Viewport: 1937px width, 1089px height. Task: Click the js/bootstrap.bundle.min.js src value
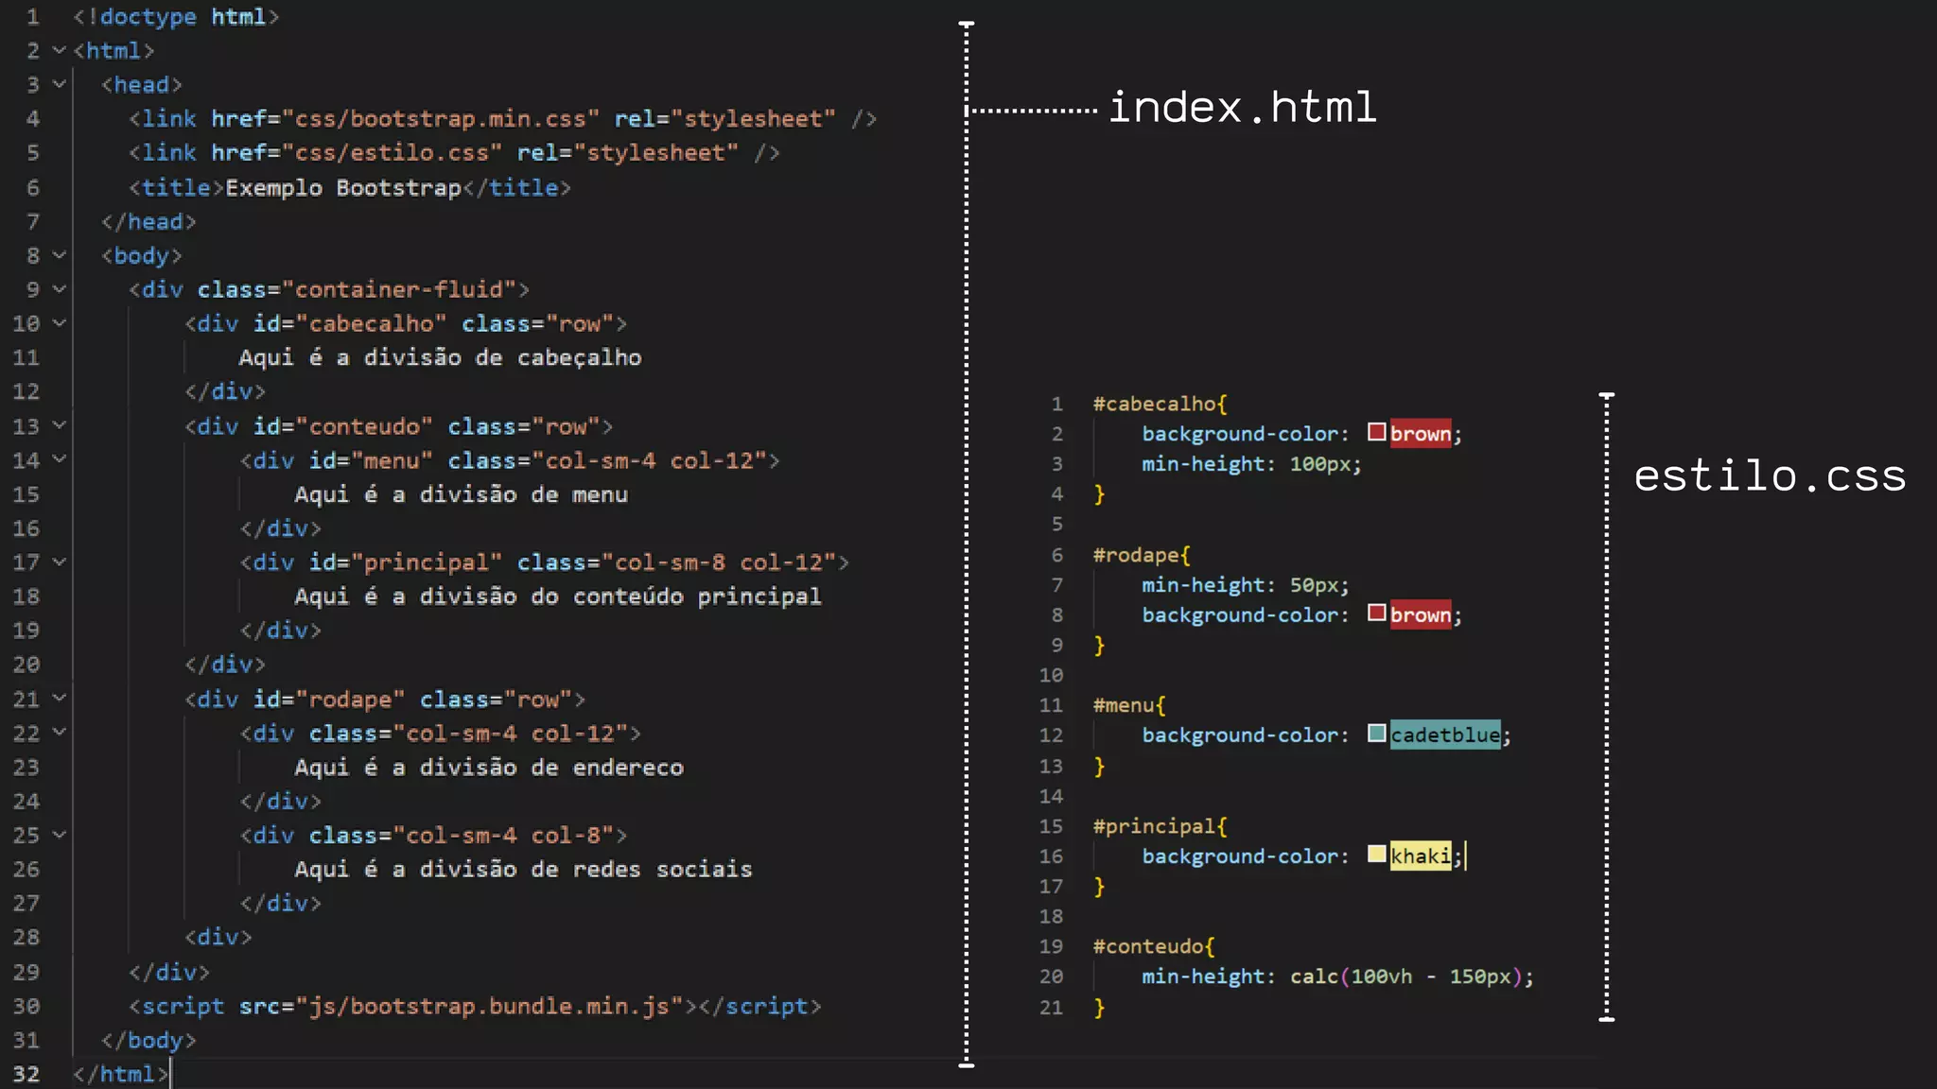pos(489,1007)
